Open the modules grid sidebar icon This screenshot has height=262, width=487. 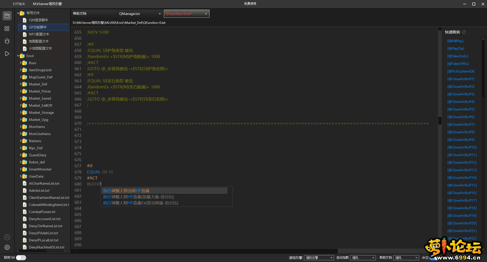pos(7,29)
